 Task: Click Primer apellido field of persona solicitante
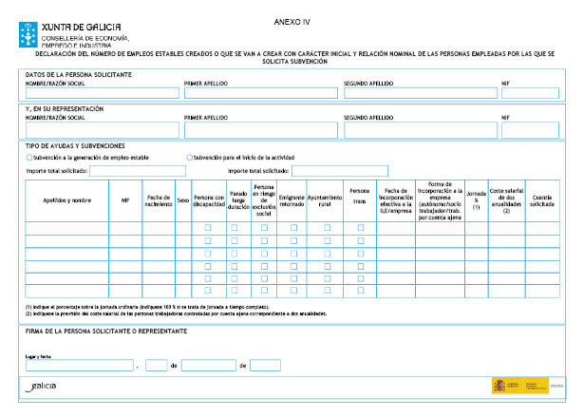pyautogui.click(x=261, y=93)
